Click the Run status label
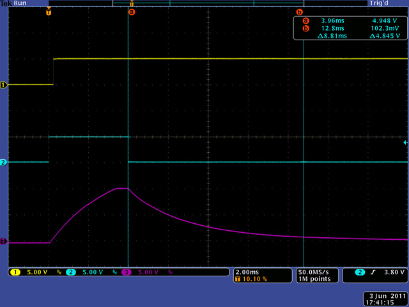The image size is (409, 307). click(18, 3)
